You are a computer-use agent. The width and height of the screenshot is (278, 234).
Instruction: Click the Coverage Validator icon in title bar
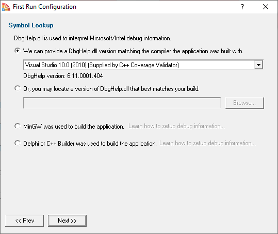click(6, 7)
